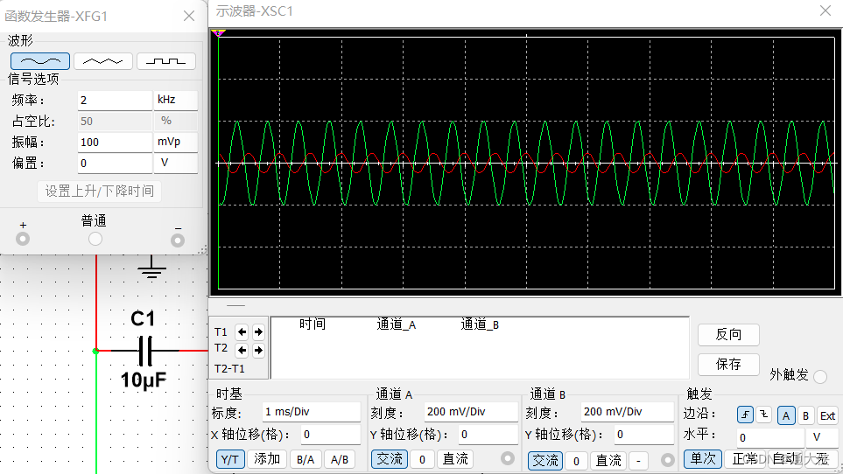This screenshot has height=474, width=843.
Task: Move cursor T2 left
Action: click(x=242, y=351)
